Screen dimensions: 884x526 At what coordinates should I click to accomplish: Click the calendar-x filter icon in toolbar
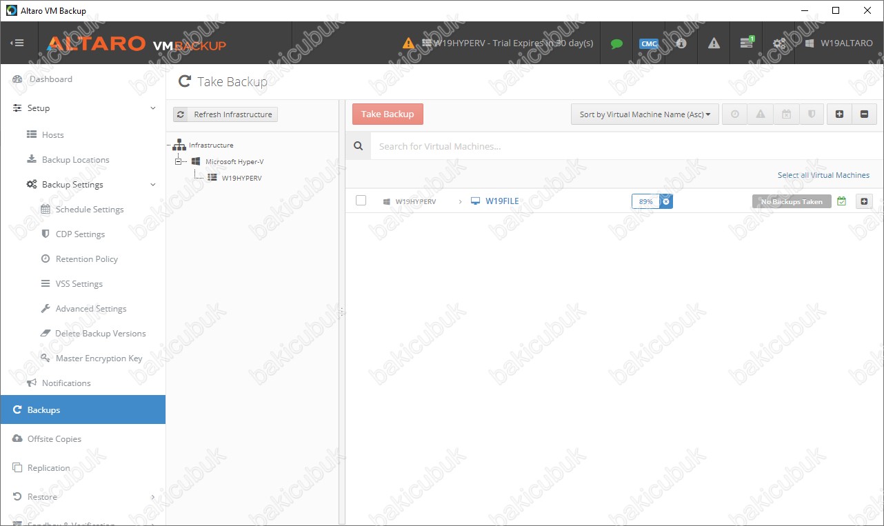coord(786,114)
